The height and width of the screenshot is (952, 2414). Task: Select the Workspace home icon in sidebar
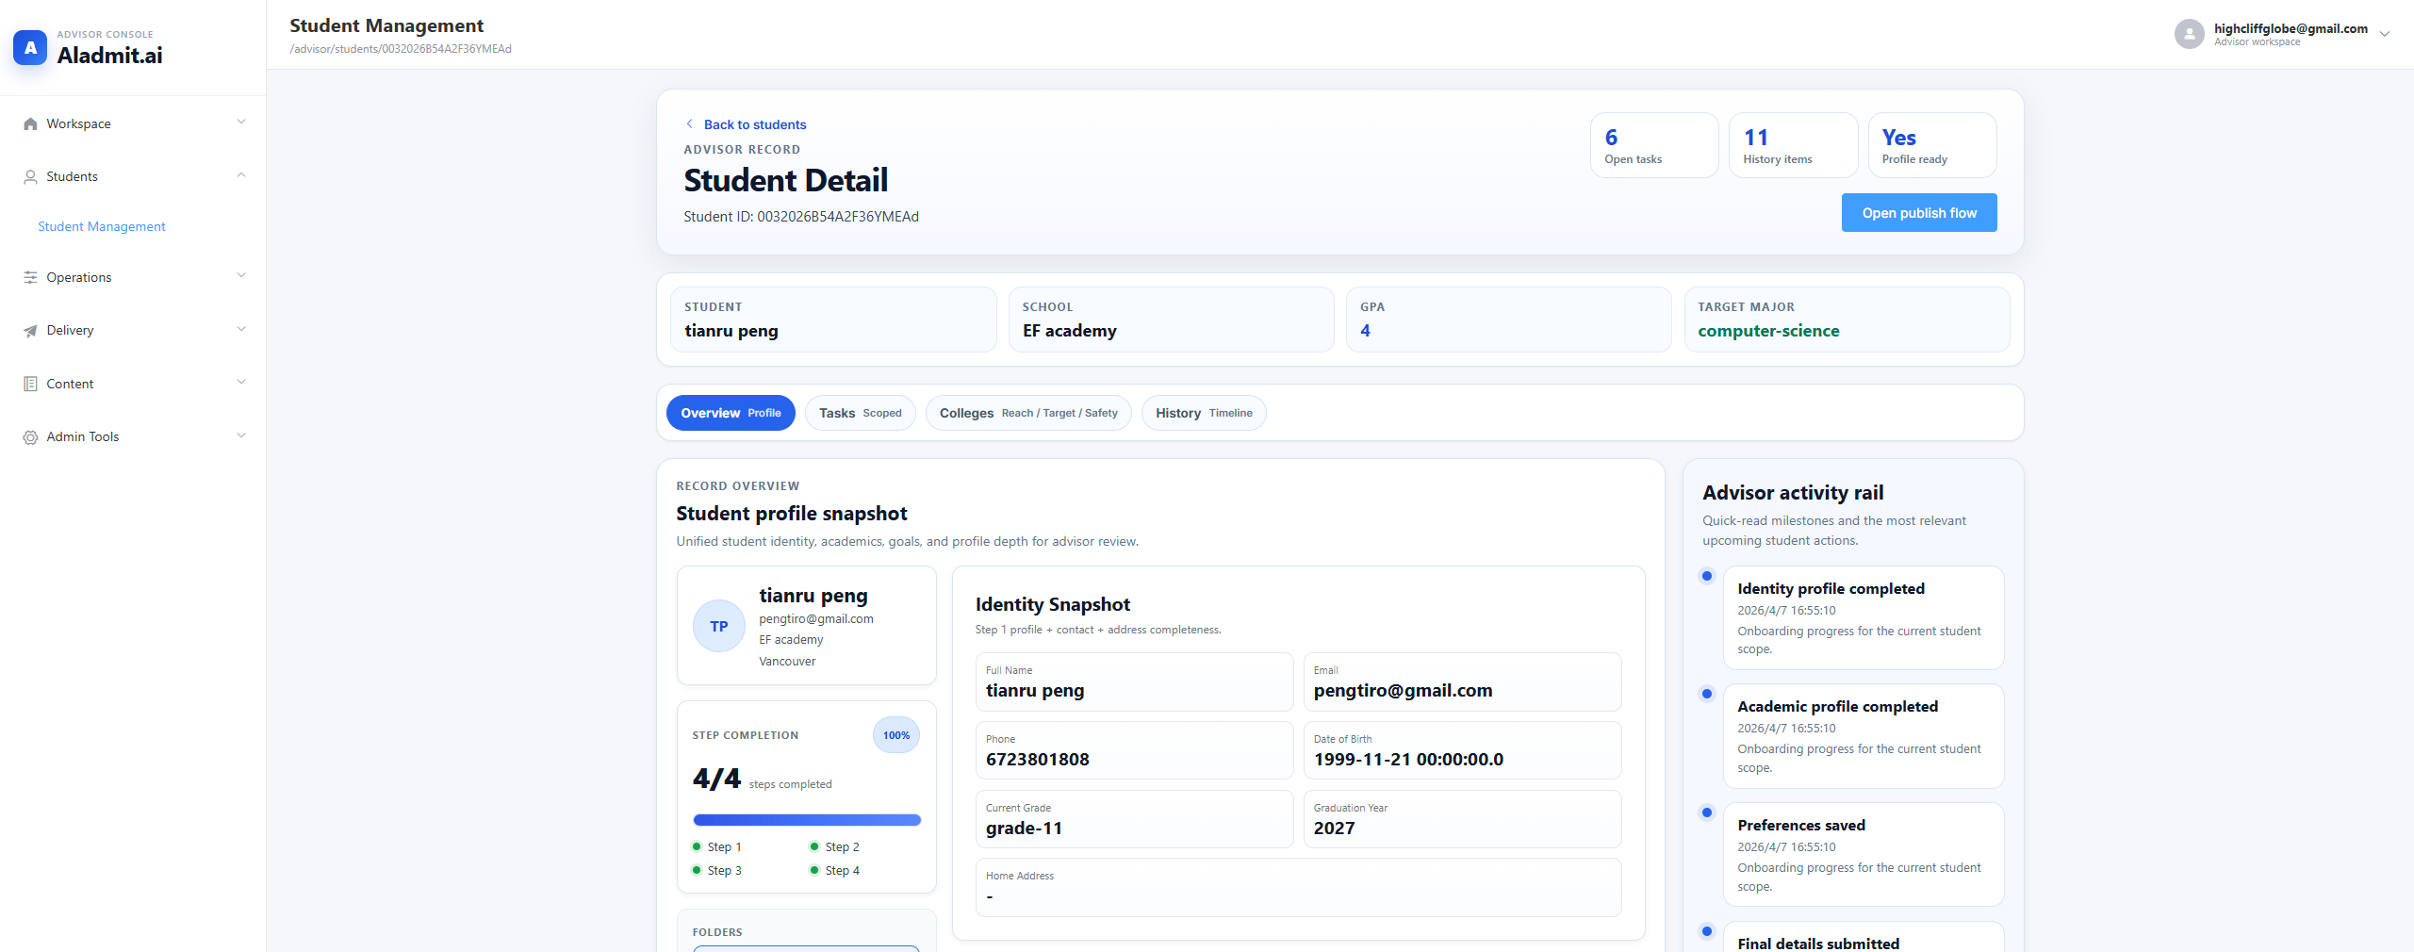click(x=30, y=123)
